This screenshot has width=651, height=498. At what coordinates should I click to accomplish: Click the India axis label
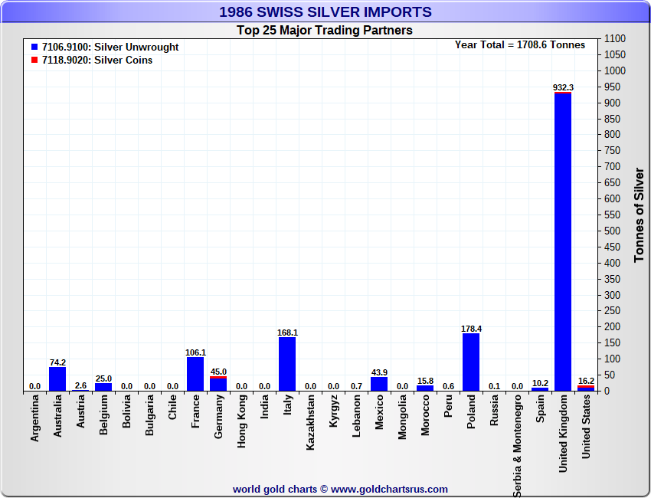(264, 406)
